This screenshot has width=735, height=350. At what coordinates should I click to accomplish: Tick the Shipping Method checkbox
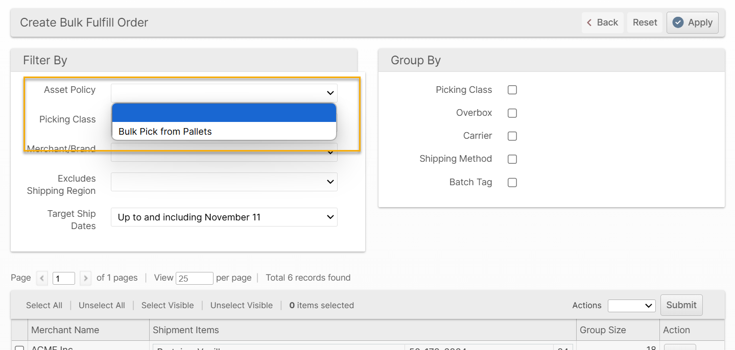coord(512,159)
